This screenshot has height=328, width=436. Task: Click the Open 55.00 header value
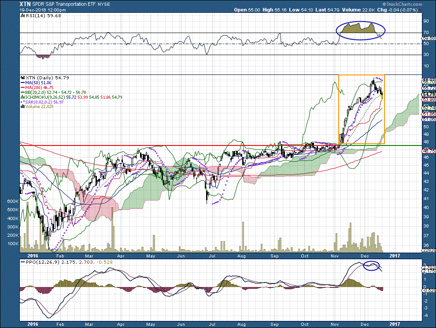(x=247, y=10)
